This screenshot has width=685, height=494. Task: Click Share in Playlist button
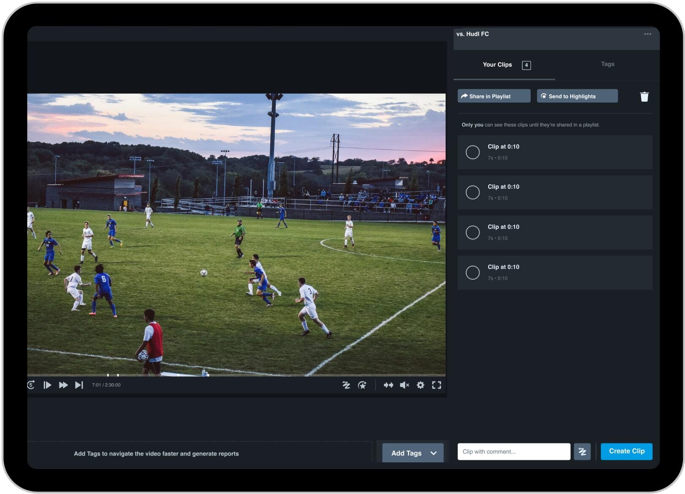coord(494,96)
